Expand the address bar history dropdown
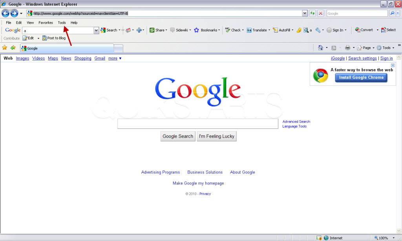 pyautogui.click(x=305, y=13)
